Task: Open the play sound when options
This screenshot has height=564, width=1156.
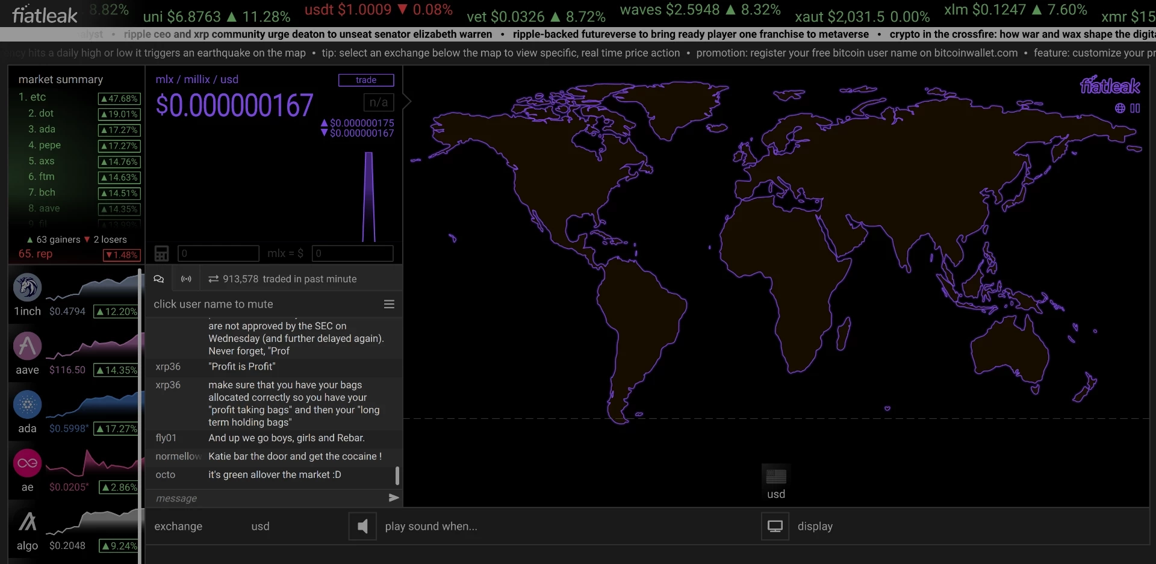Action: (x=431, y=527)
